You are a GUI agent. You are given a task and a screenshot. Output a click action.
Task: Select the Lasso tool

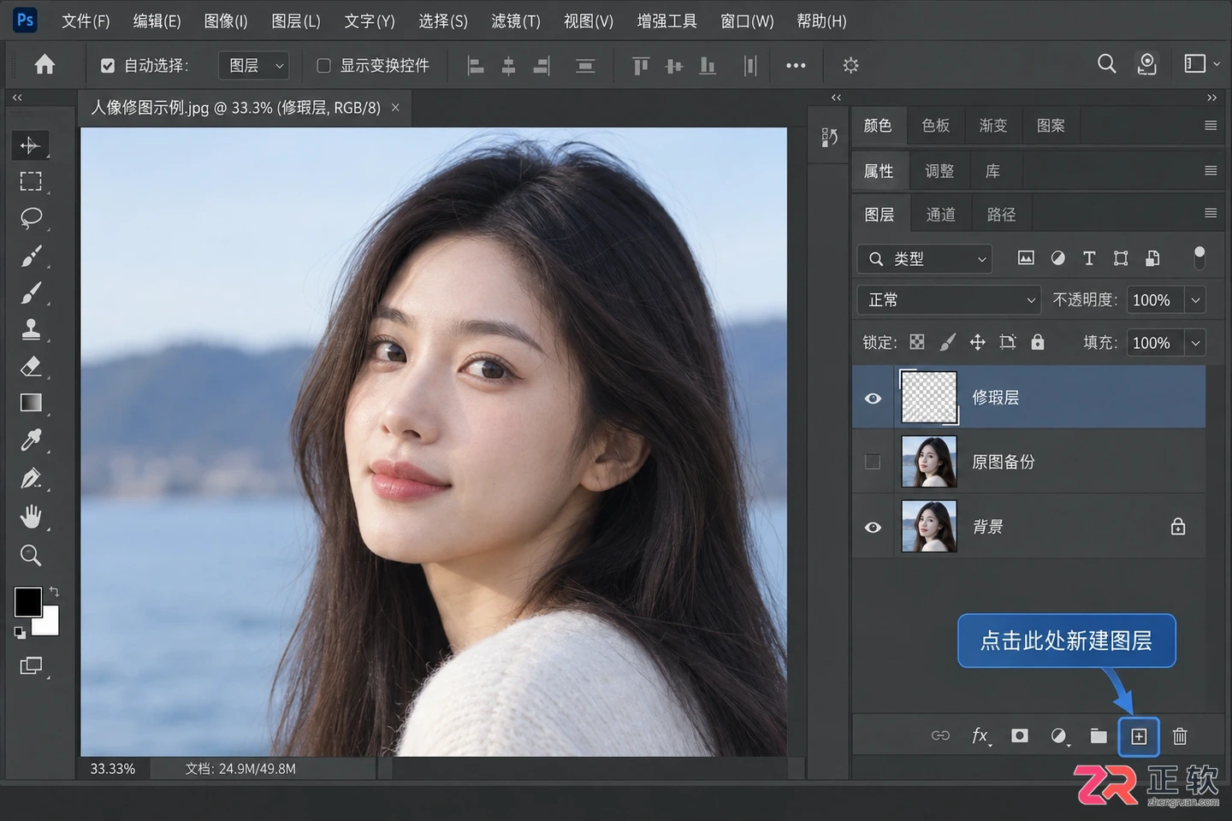(x=31, y=218)
